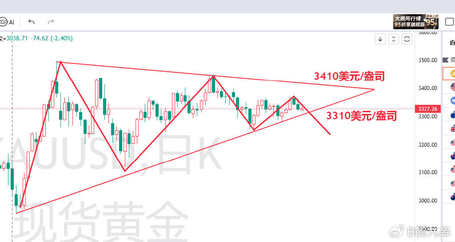The image size is (455, 242).
Task: Click the 3310美元/盎司 annotation text
Action: [x=361, y=116]
